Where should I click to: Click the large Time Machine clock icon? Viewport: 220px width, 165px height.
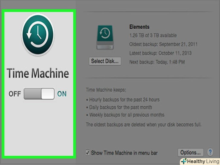pyautogui.click(x=38, y=34)
